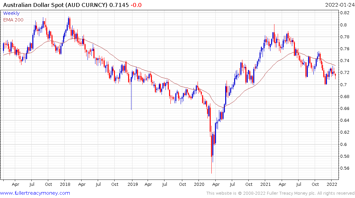Open the www.fullertreacymoney.com link
355x198 pixels.
pos(35,193)
